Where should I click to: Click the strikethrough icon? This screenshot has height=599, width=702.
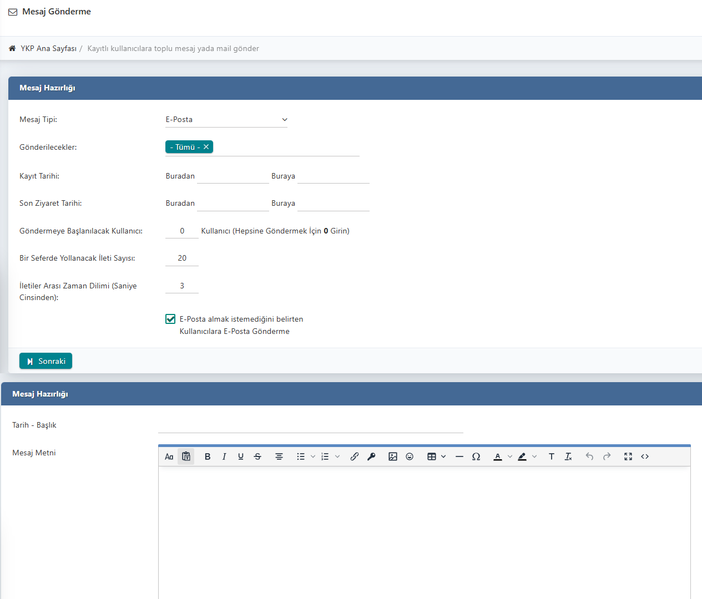click(x=257, y=456)
